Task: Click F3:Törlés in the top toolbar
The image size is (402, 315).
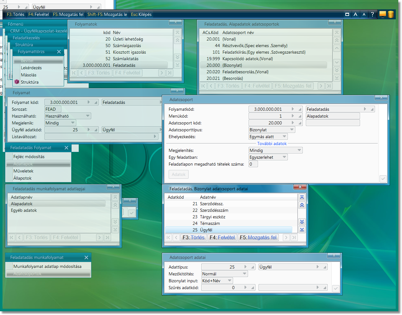Action: [x=16, y=14]
